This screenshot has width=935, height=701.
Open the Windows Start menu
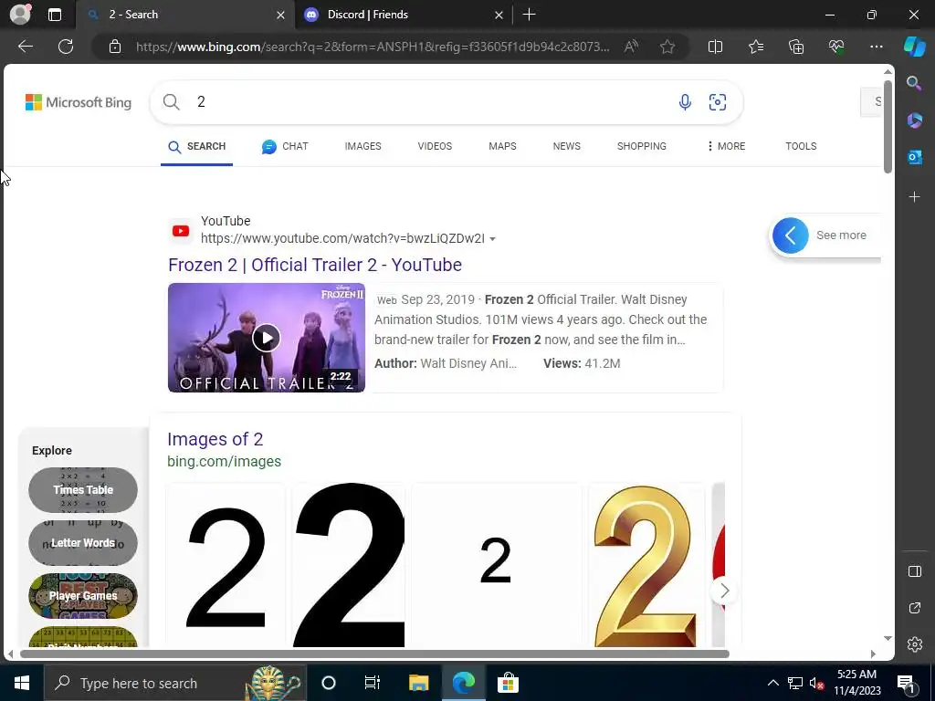pyautogui.click(x=22, y=683)
